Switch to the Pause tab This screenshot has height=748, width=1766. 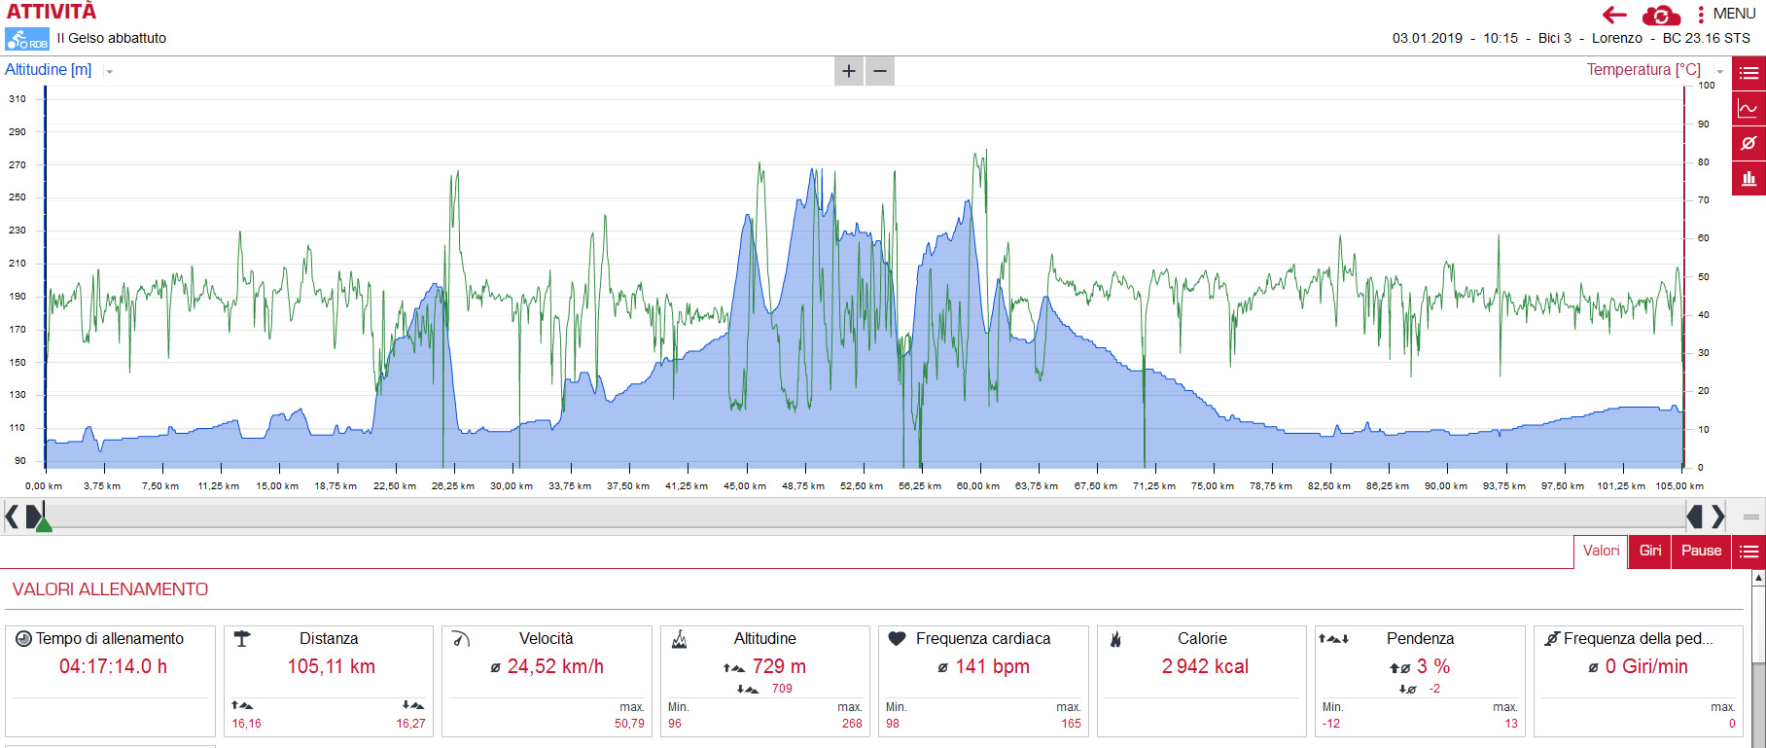coord(1701,551)
